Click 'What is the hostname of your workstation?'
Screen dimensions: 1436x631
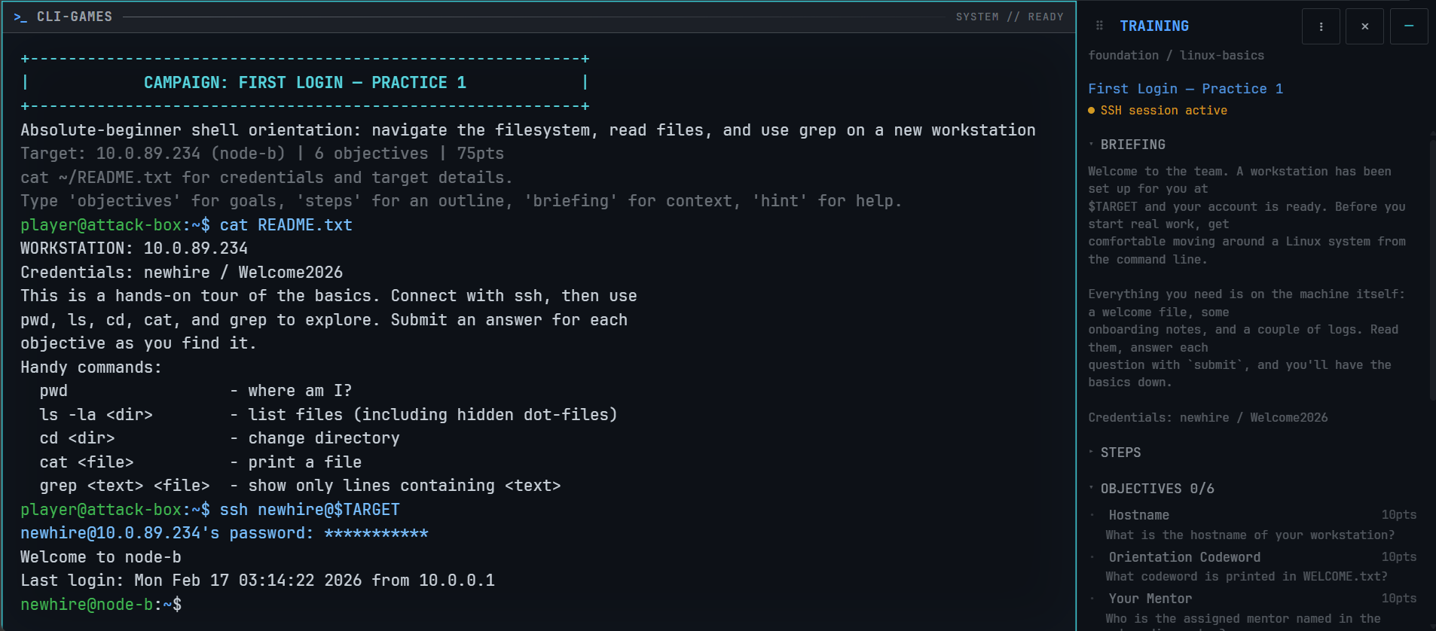pyautogui.click(x=1250, y=535)
